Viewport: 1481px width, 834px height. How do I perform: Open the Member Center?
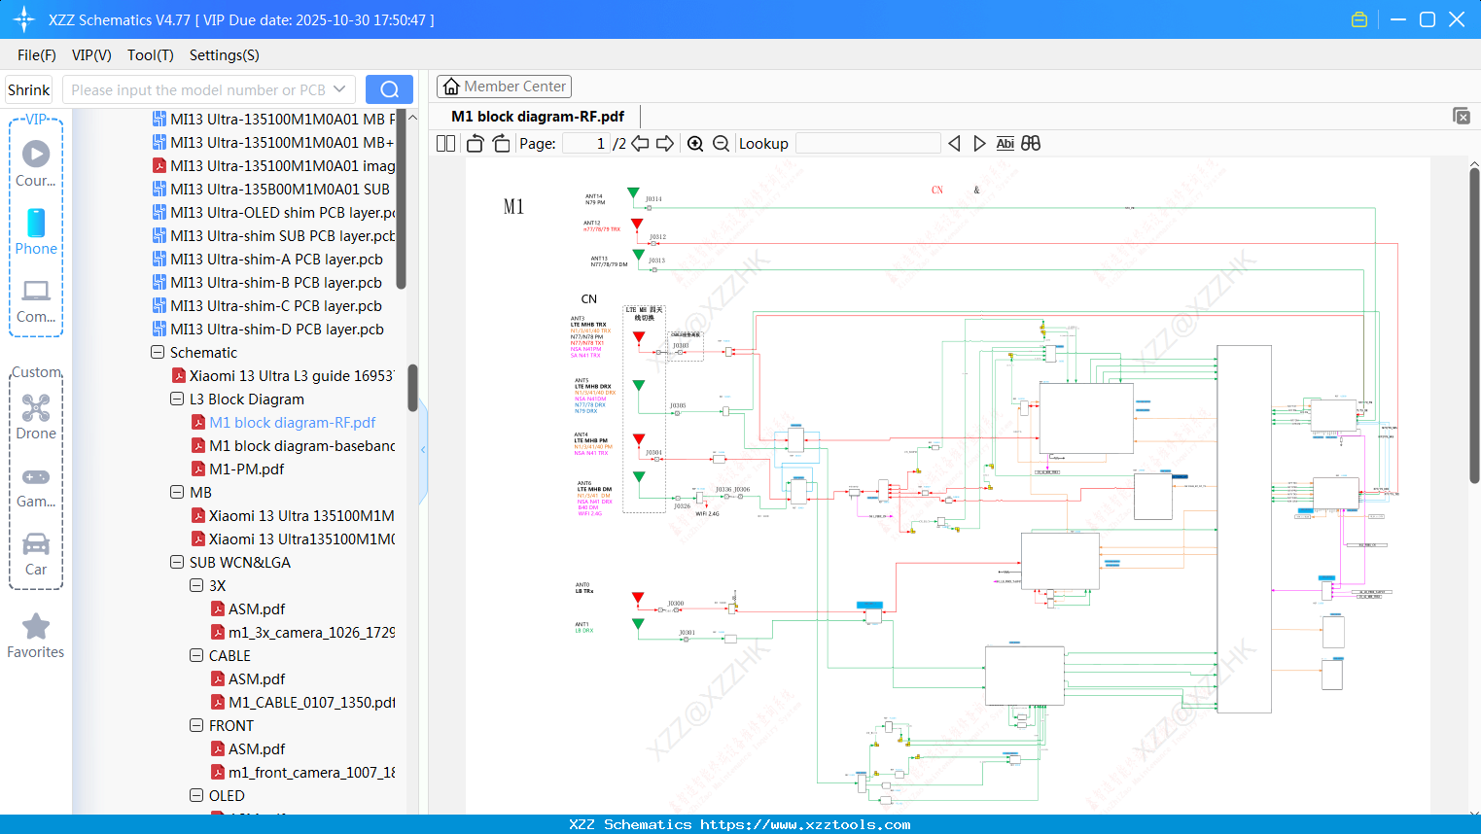pos(504,87)
